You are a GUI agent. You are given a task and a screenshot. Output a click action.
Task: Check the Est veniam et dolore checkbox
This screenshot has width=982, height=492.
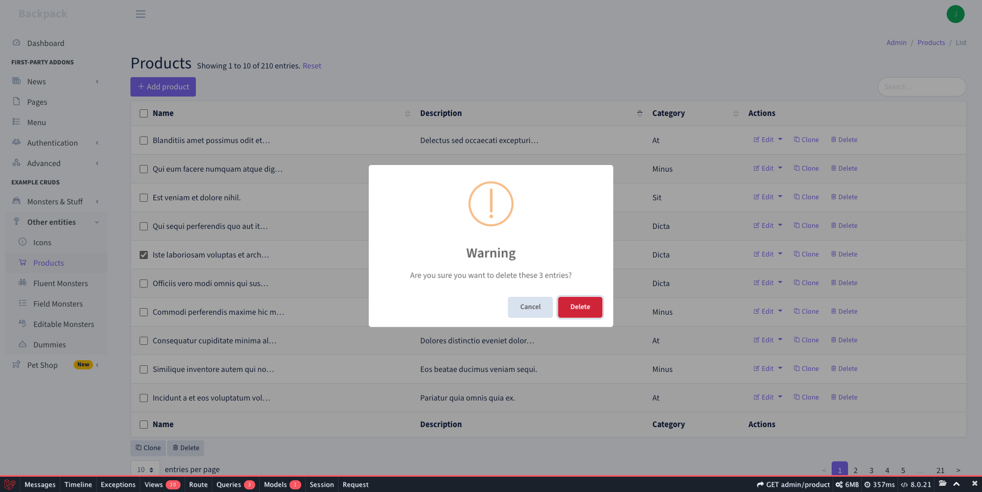pos(144,198)
